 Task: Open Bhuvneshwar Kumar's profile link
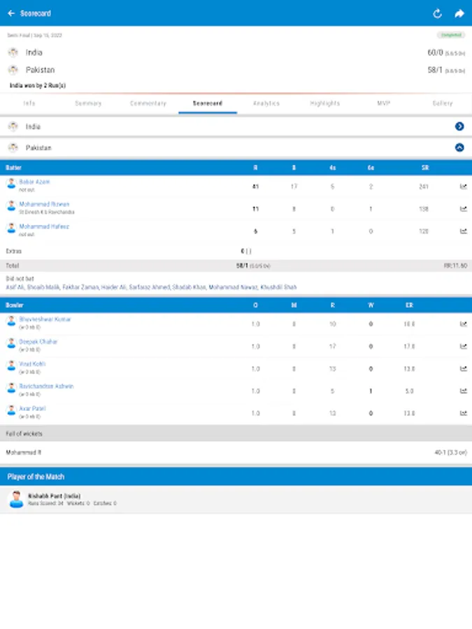click(45, 319)
